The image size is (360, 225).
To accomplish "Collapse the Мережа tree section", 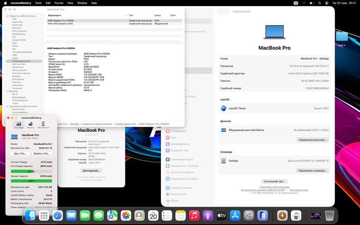I will point(7,91).
